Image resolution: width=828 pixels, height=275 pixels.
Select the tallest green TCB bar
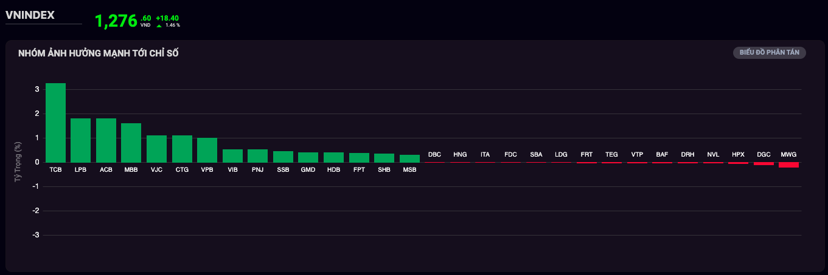tap(55, 123)
